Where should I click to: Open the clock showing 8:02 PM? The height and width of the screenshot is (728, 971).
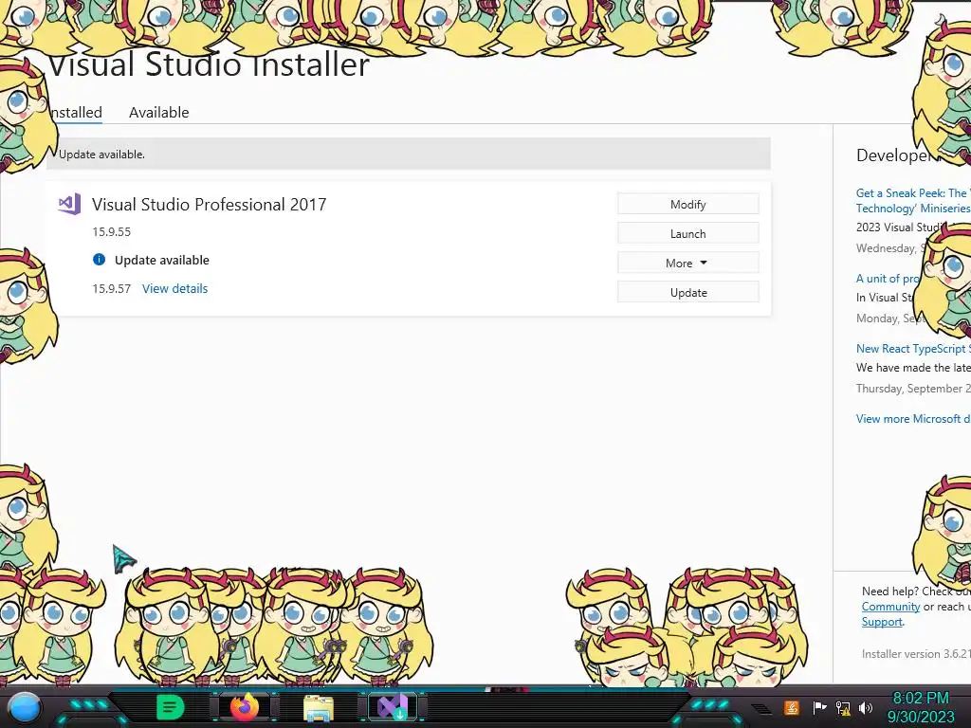click(921, 707)
